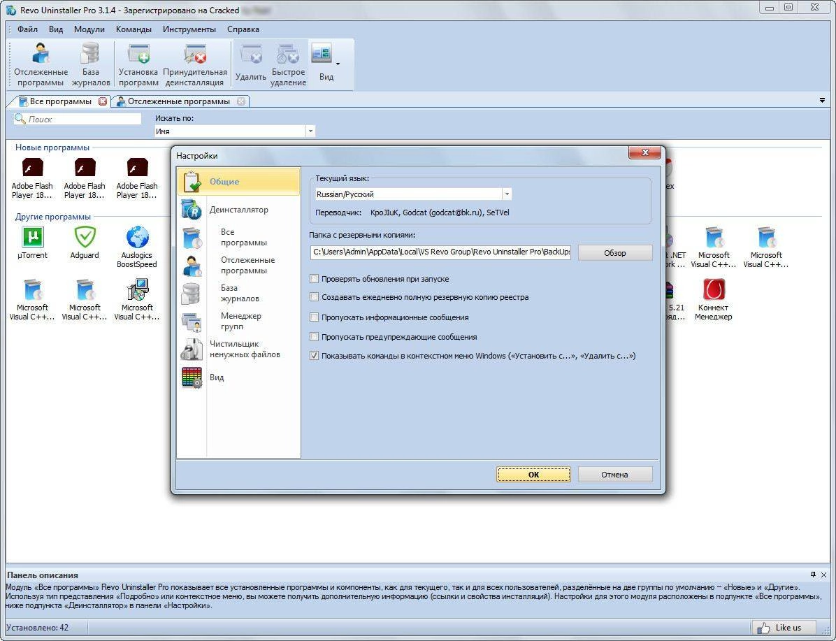Click the Новые программы group header

(x=52, y=147)
